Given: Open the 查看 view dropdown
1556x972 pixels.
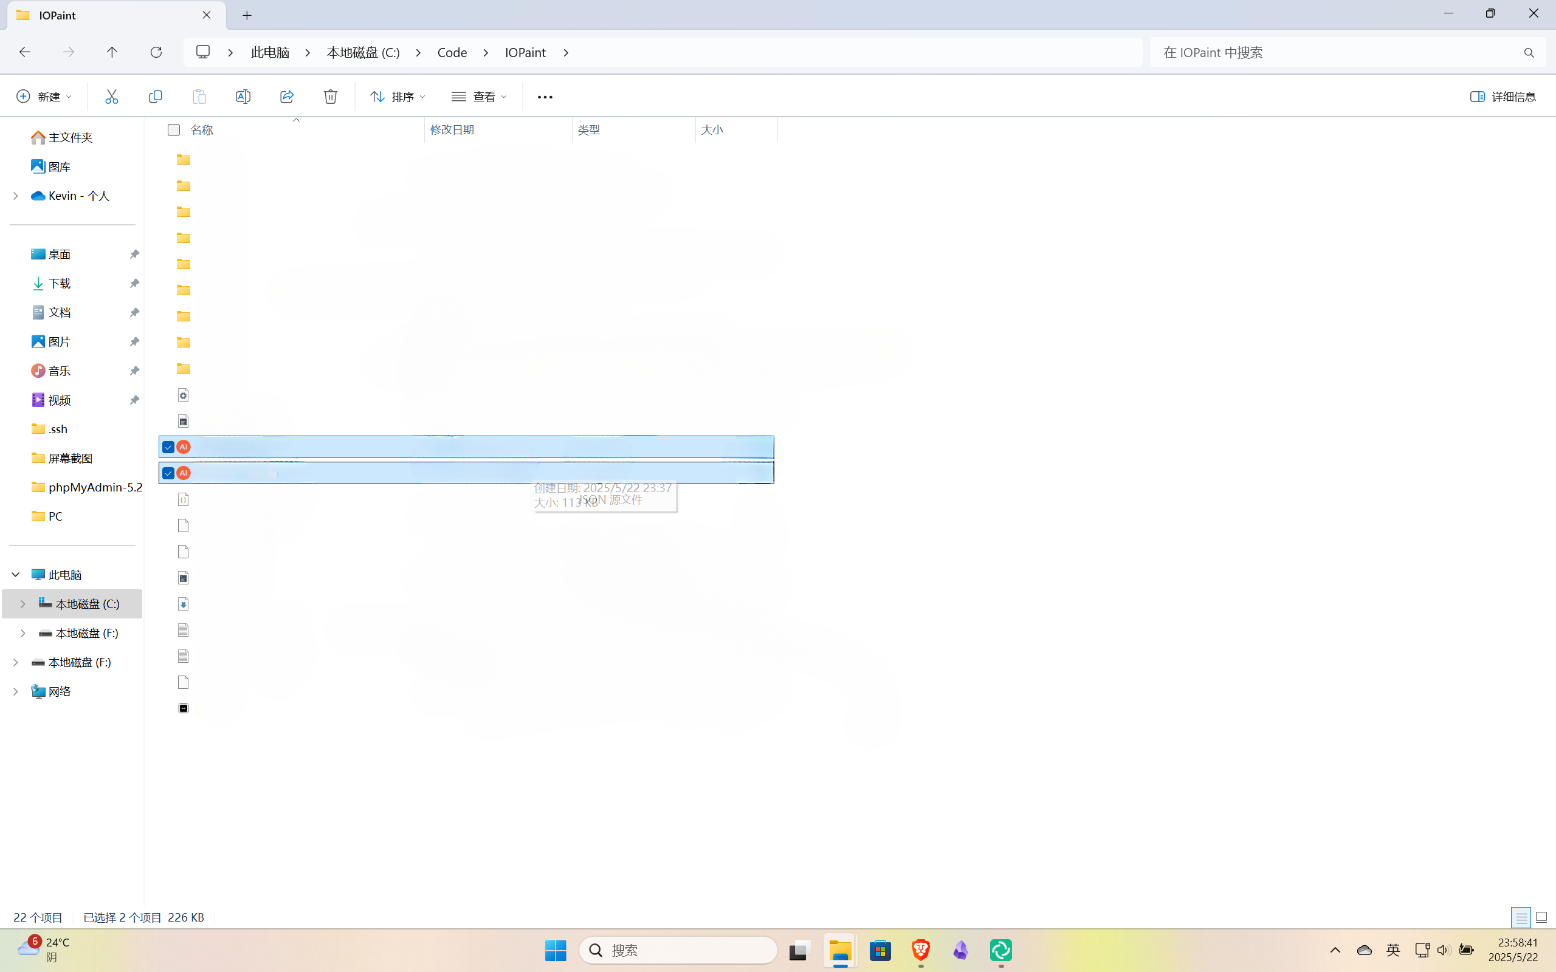Looking at the screenshot, I should (479, 97).
